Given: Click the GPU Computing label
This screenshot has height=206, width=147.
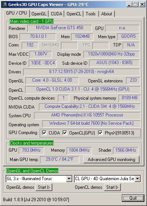Looking at the screenshot, I should 23,133.
